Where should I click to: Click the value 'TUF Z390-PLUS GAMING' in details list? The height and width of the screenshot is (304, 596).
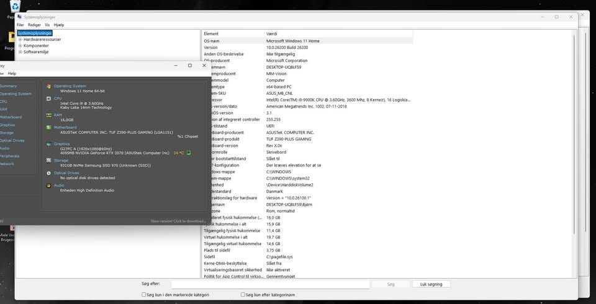(289, 139)
